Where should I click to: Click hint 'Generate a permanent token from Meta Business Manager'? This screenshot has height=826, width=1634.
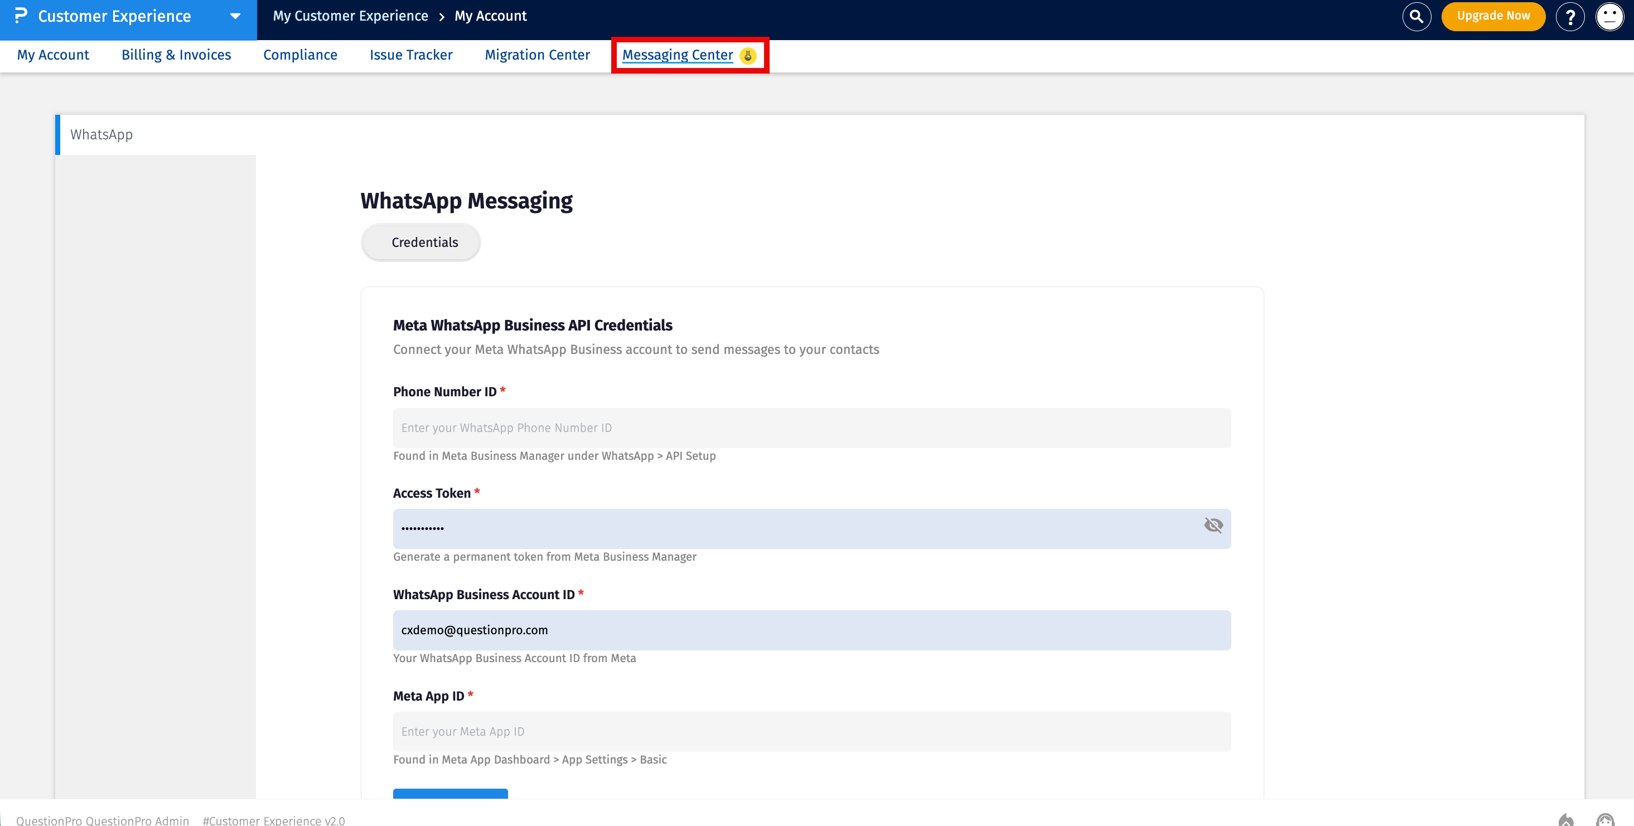pos(545,557)
